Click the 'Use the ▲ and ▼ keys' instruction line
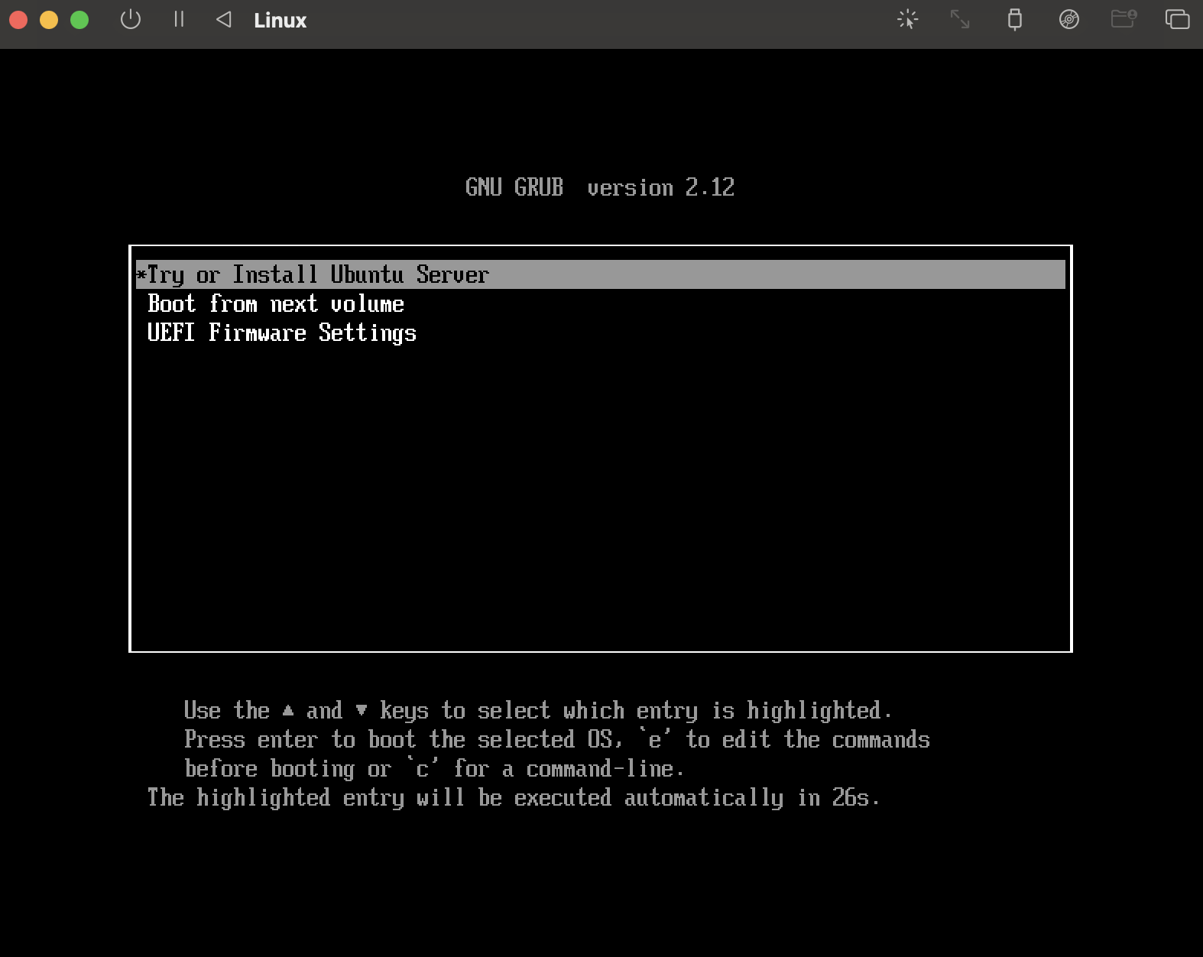This screenshot has width=1203, height=957. (x=538, y=711)
